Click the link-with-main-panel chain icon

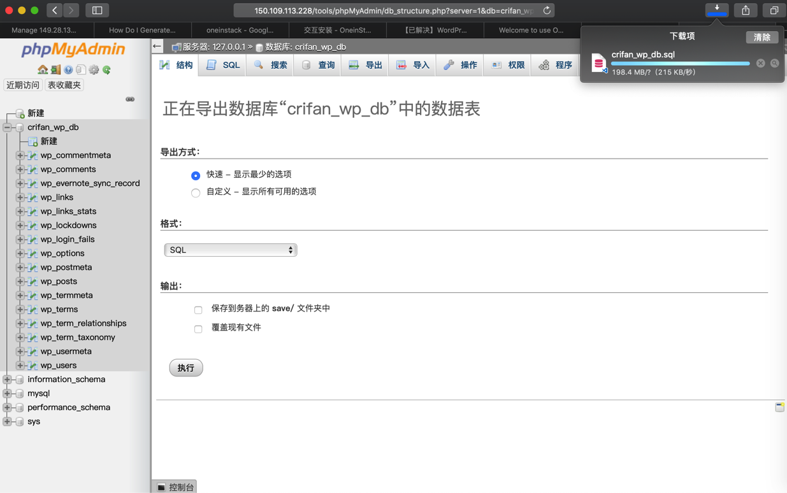coord(130,99)
